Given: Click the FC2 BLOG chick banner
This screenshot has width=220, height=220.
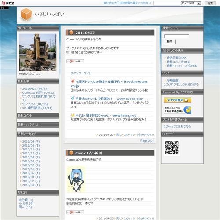Looking at the screenshot, I should click(177, 110).
